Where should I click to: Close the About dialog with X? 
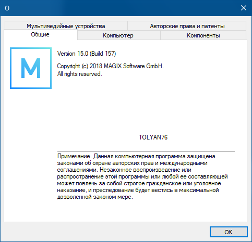pos(244,8)
